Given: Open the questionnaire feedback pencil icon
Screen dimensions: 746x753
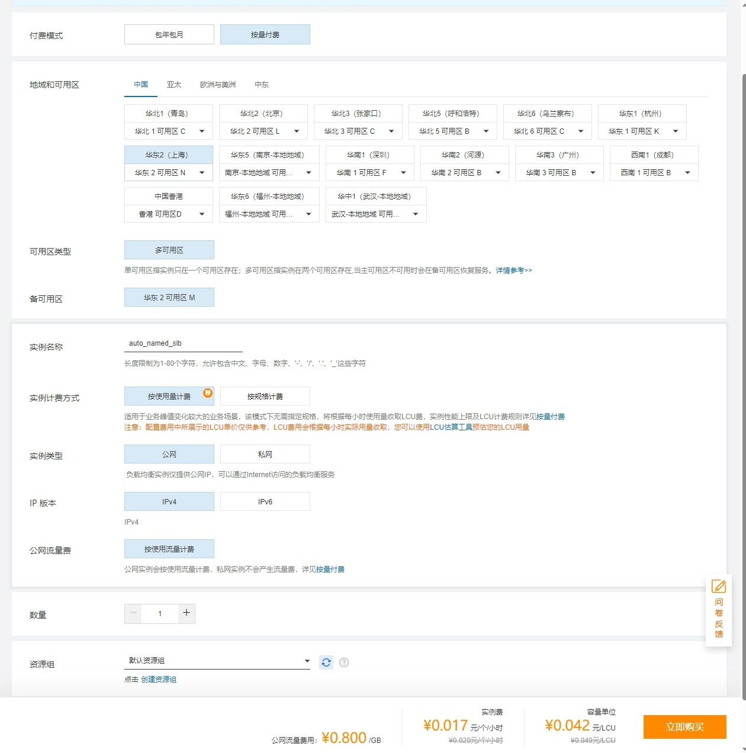Looking at the screenshot, I should pyautogui.click(x=719, y=586).
